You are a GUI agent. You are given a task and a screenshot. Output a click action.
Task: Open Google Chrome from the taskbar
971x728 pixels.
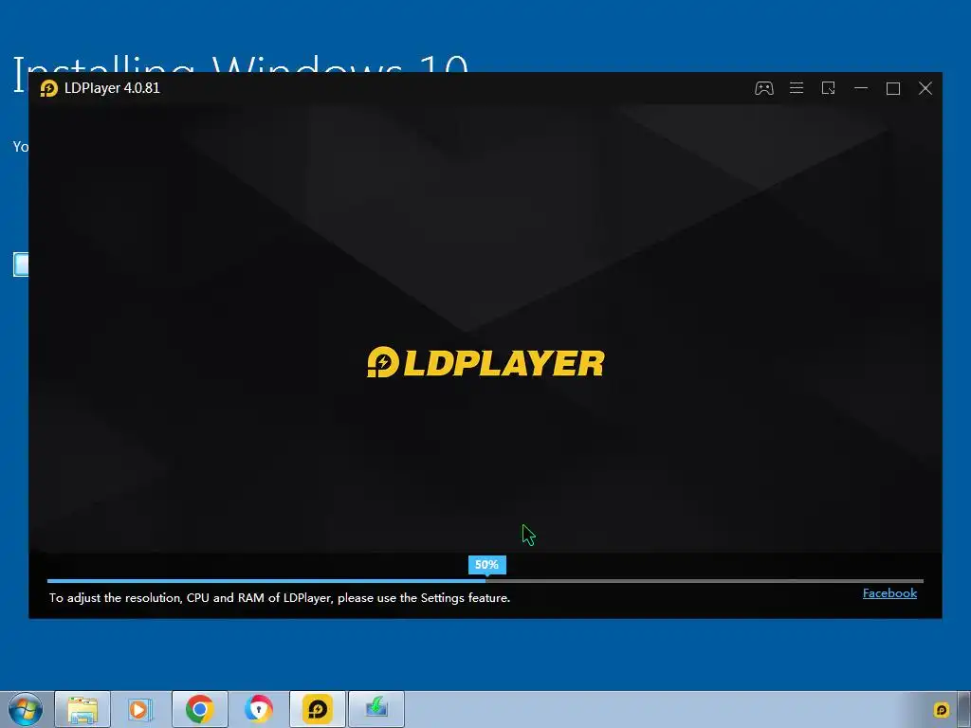click(199, 709)
